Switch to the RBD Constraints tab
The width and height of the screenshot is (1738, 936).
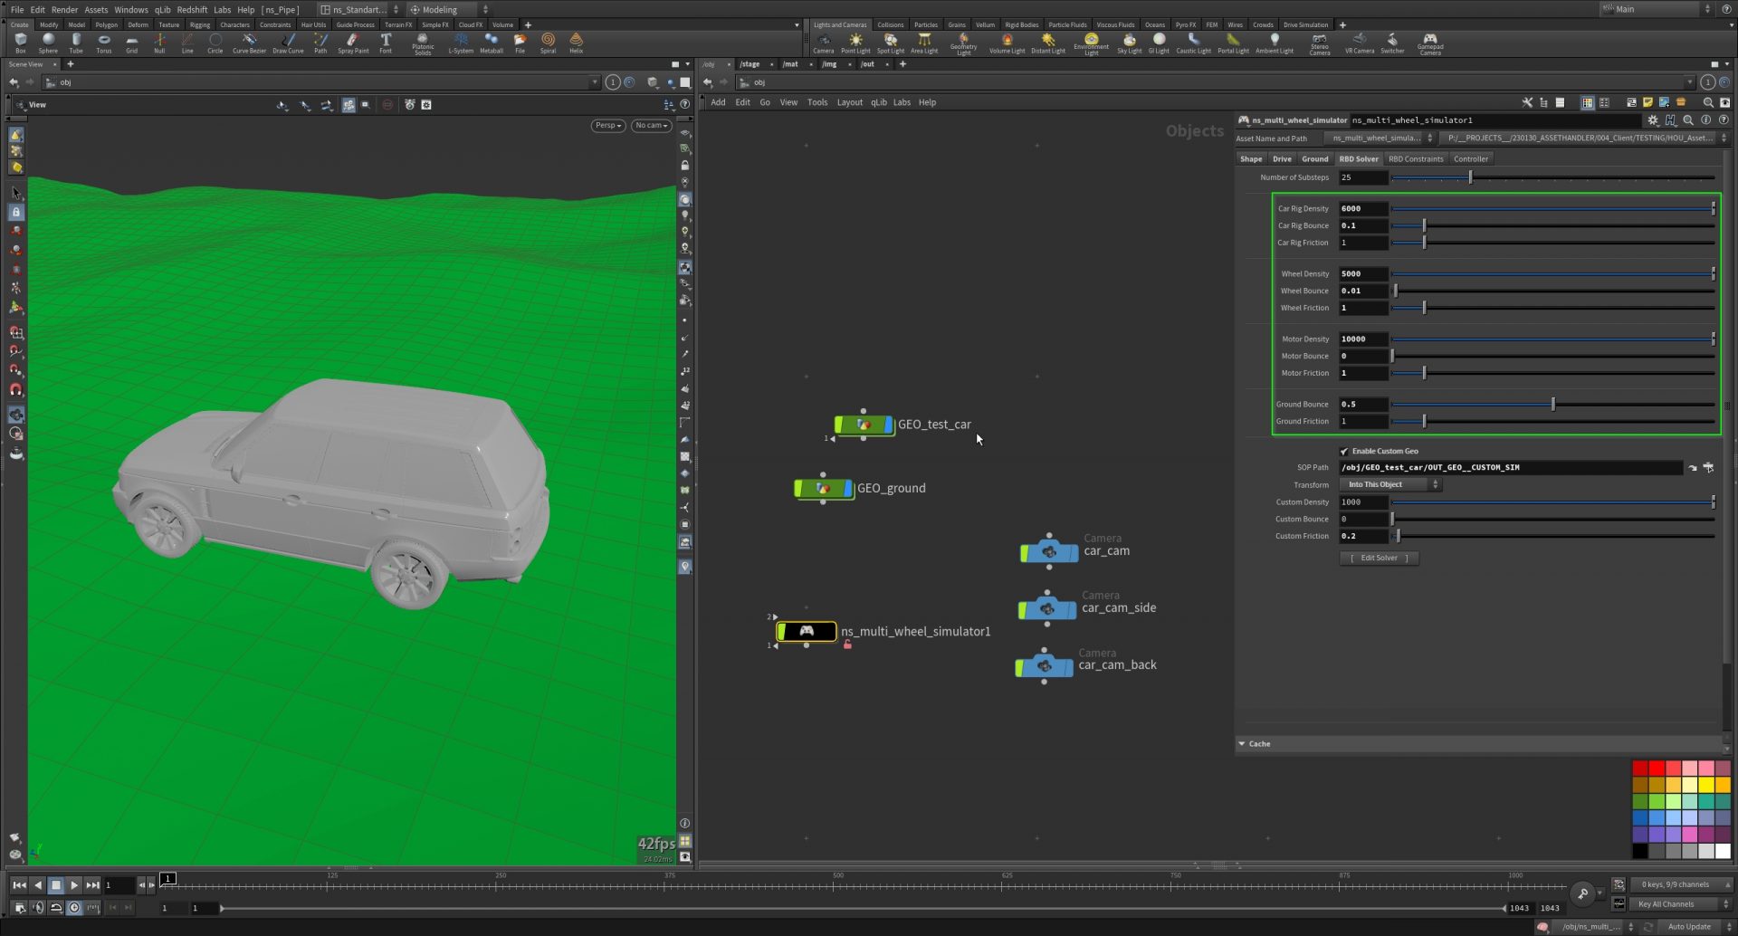pyautogui.click(x=1416, y=159)
